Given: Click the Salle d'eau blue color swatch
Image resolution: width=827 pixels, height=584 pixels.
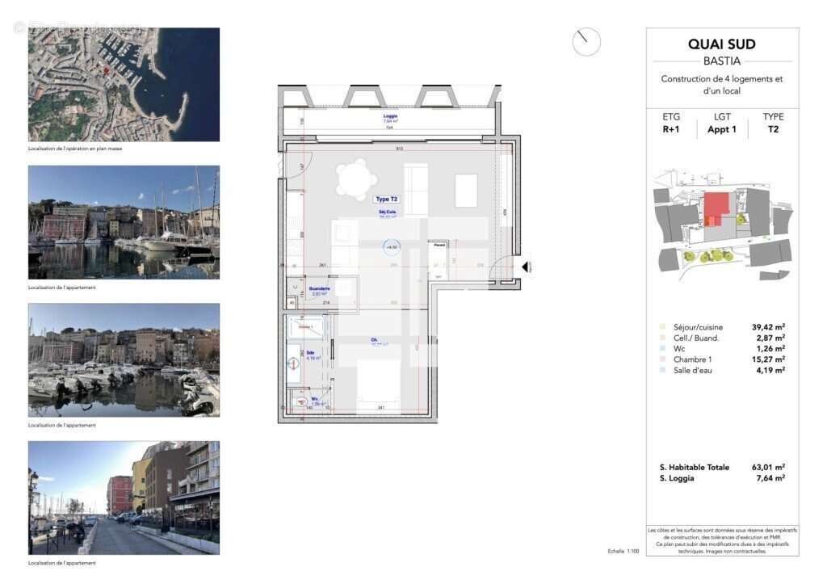Looking at the screenshot, I should (662, 370).
